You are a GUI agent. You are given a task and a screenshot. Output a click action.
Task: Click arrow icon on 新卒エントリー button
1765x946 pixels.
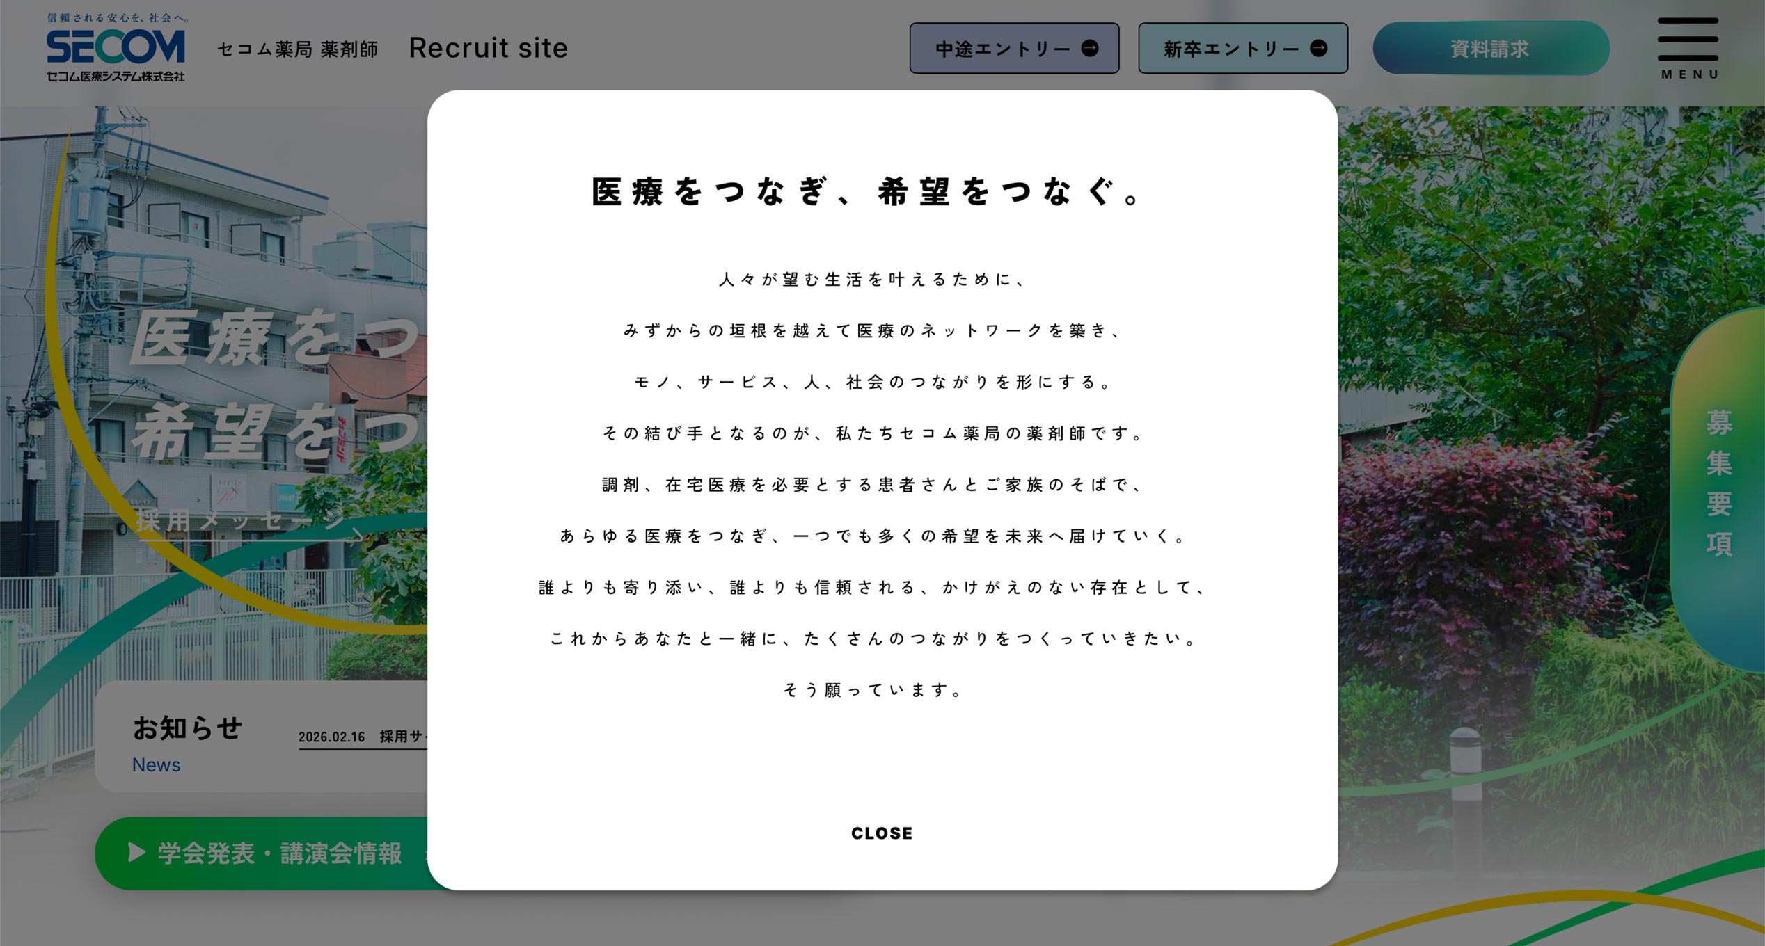[1318, 48]
